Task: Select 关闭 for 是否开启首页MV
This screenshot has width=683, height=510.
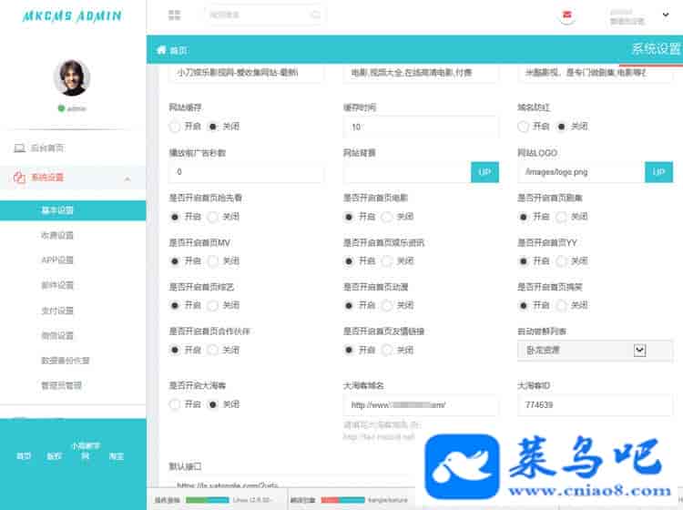Action: coord(212,261)
